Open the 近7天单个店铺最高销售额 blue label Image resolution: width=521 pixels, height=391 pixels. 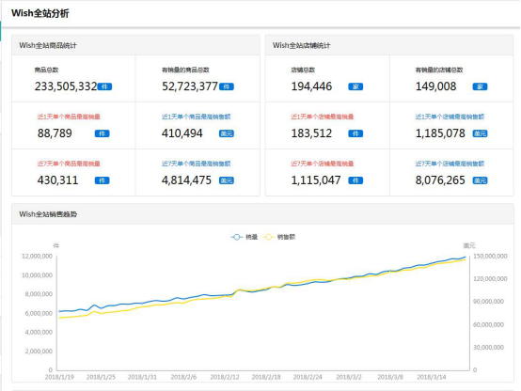point(450,164)
